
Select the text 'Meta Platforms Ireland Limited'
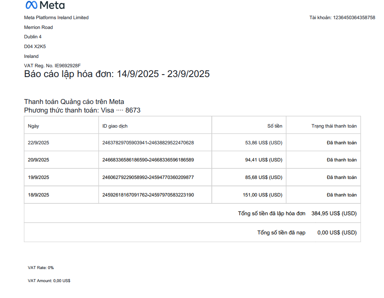(56, 18)
